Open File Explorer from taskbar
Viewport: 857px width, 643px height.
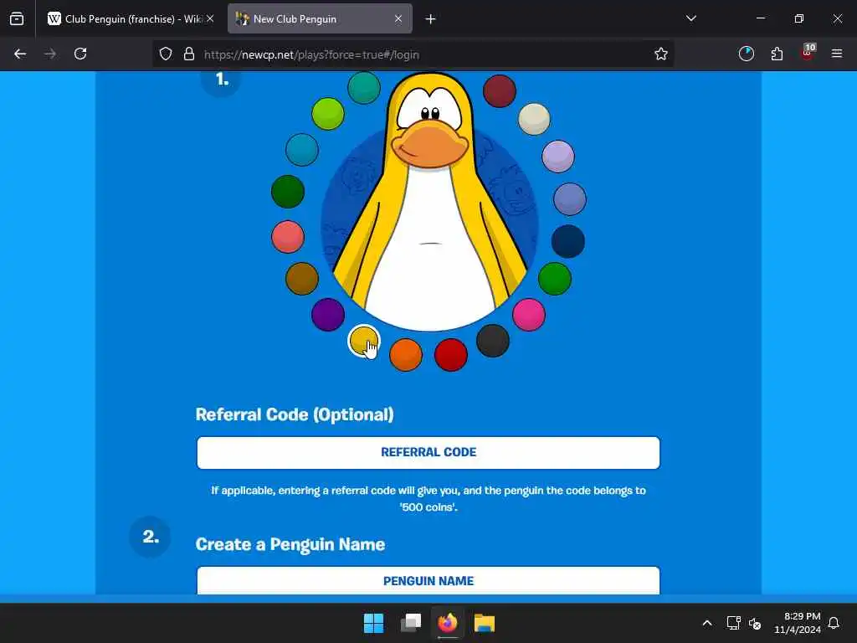485,623
